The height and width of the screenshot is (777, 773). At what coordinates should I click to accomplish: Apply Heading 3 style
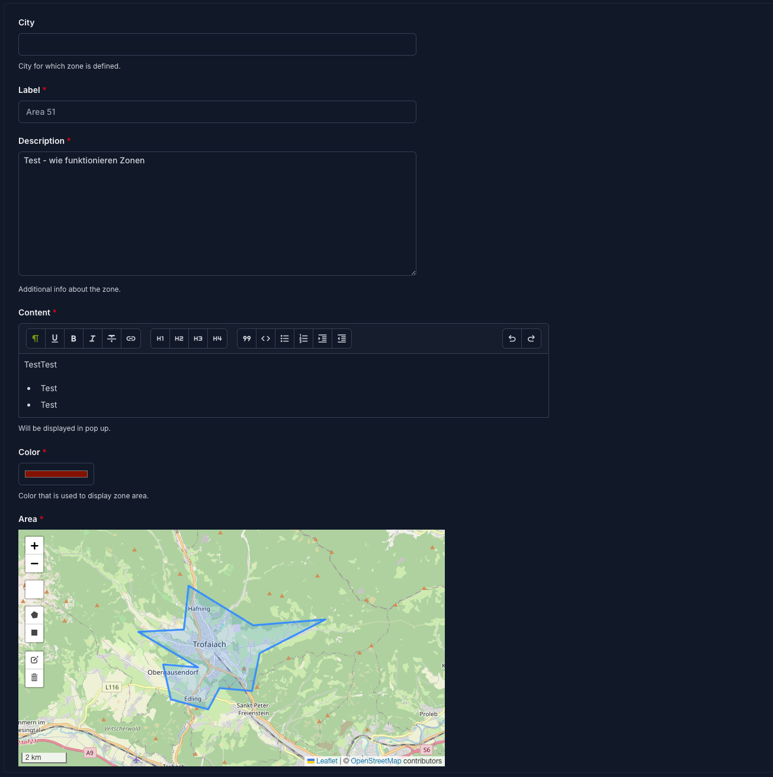198,338
